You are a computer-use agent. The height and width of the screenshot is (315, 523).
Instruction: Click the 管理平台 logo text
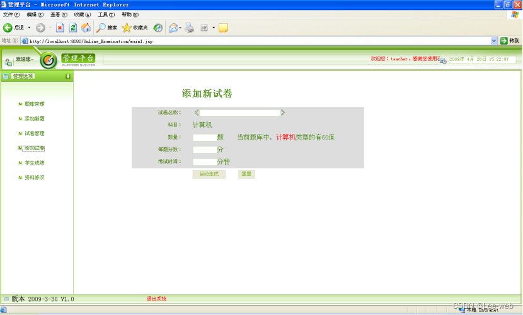78,58
